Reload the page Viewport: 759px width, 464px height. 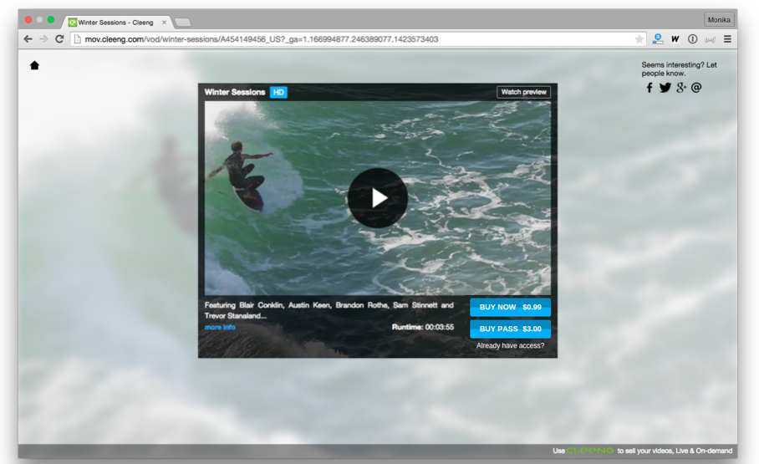click(x=59, y=39)
